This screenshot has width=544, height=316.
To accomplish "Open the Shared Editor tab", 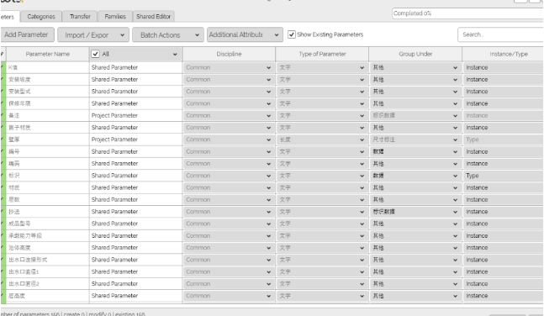I will click(x=153, y=17).
